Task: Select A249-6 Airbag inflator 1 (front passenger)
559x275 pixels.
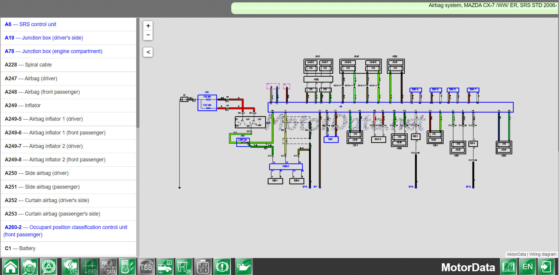Action: (x=68, y=133)
